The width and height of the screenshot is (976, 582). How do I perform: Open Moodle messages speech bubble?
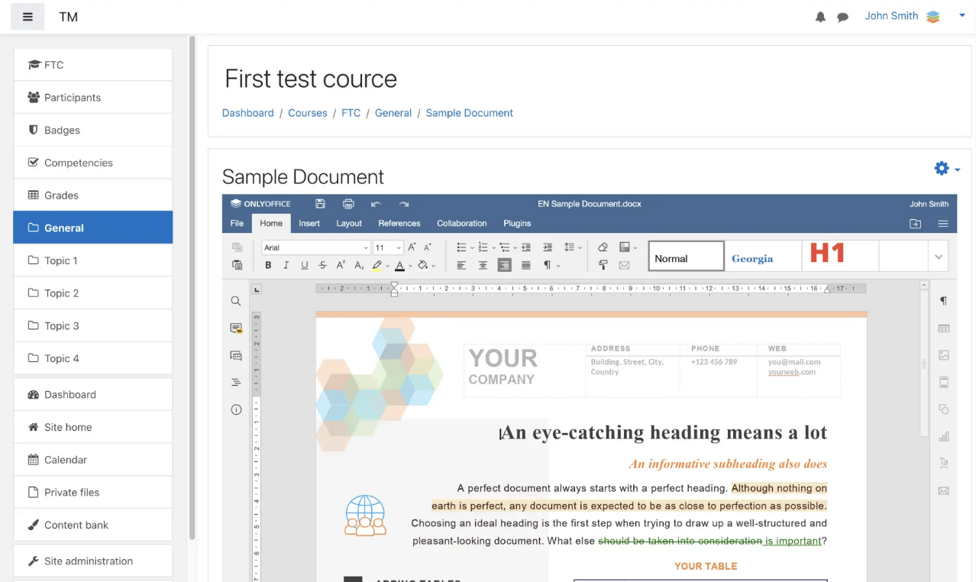[843, 17]
